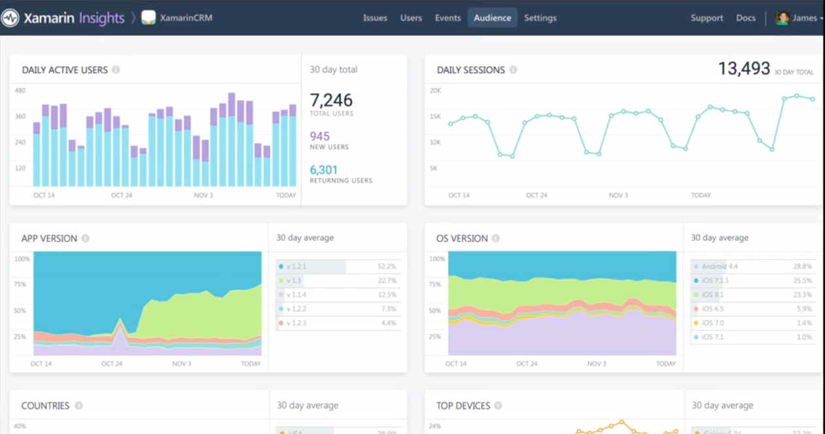Click the v 1.1.4 legend color dot
The width and height of the screenshot is (825, 434).
click(x=281, y=295)
